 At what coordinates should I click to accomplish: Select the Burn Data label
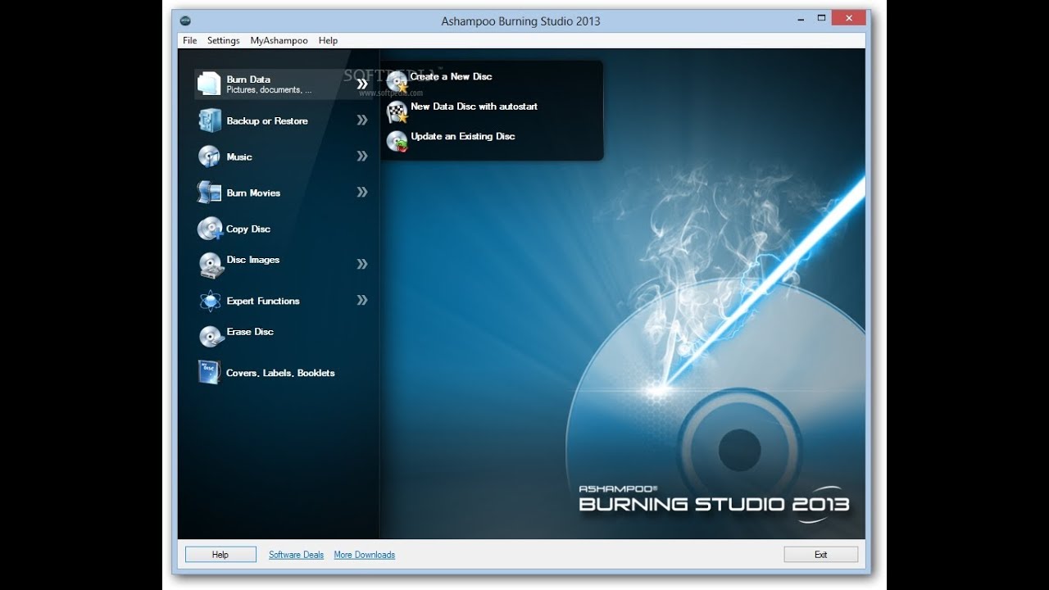[x=248, y=79]
